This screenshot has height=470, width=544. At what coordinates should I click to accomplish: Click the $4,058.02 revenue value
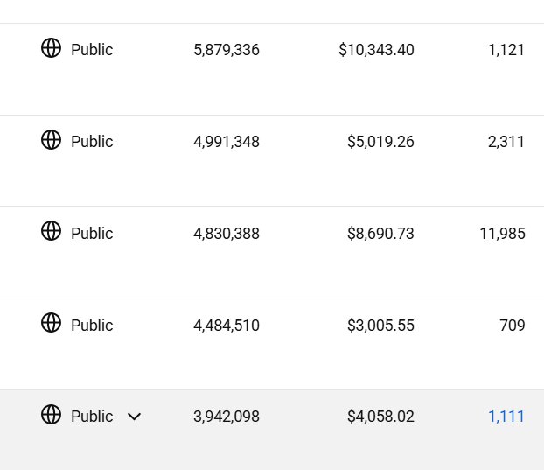(380, 417)
